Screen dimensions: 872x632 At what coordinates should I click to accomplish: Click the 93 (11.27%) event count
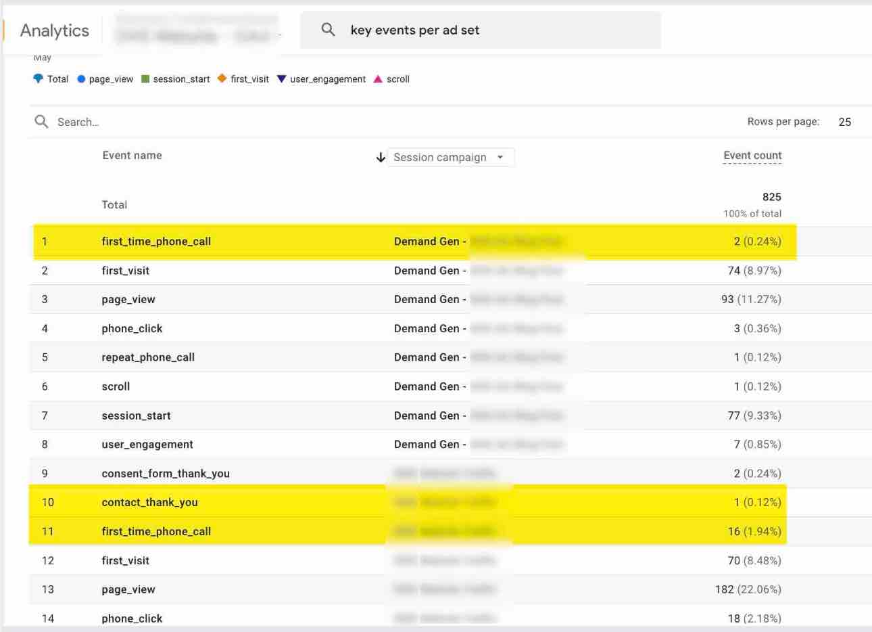coord(751,299)
